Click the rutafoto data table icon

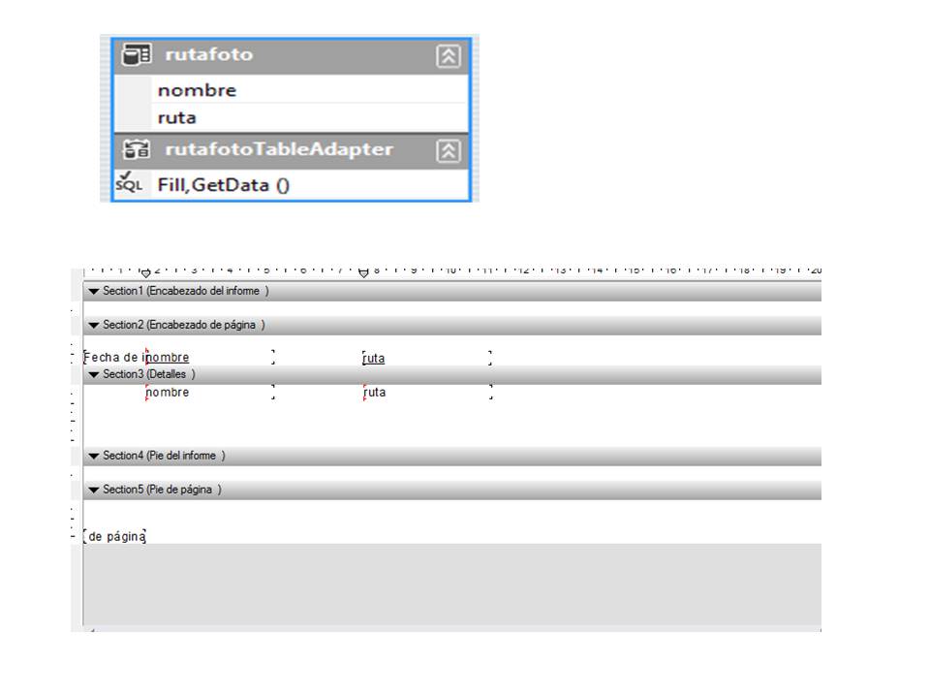point(137,55)
